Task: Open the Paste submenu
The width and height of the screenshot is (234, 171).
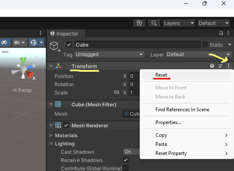Action: 187,144
